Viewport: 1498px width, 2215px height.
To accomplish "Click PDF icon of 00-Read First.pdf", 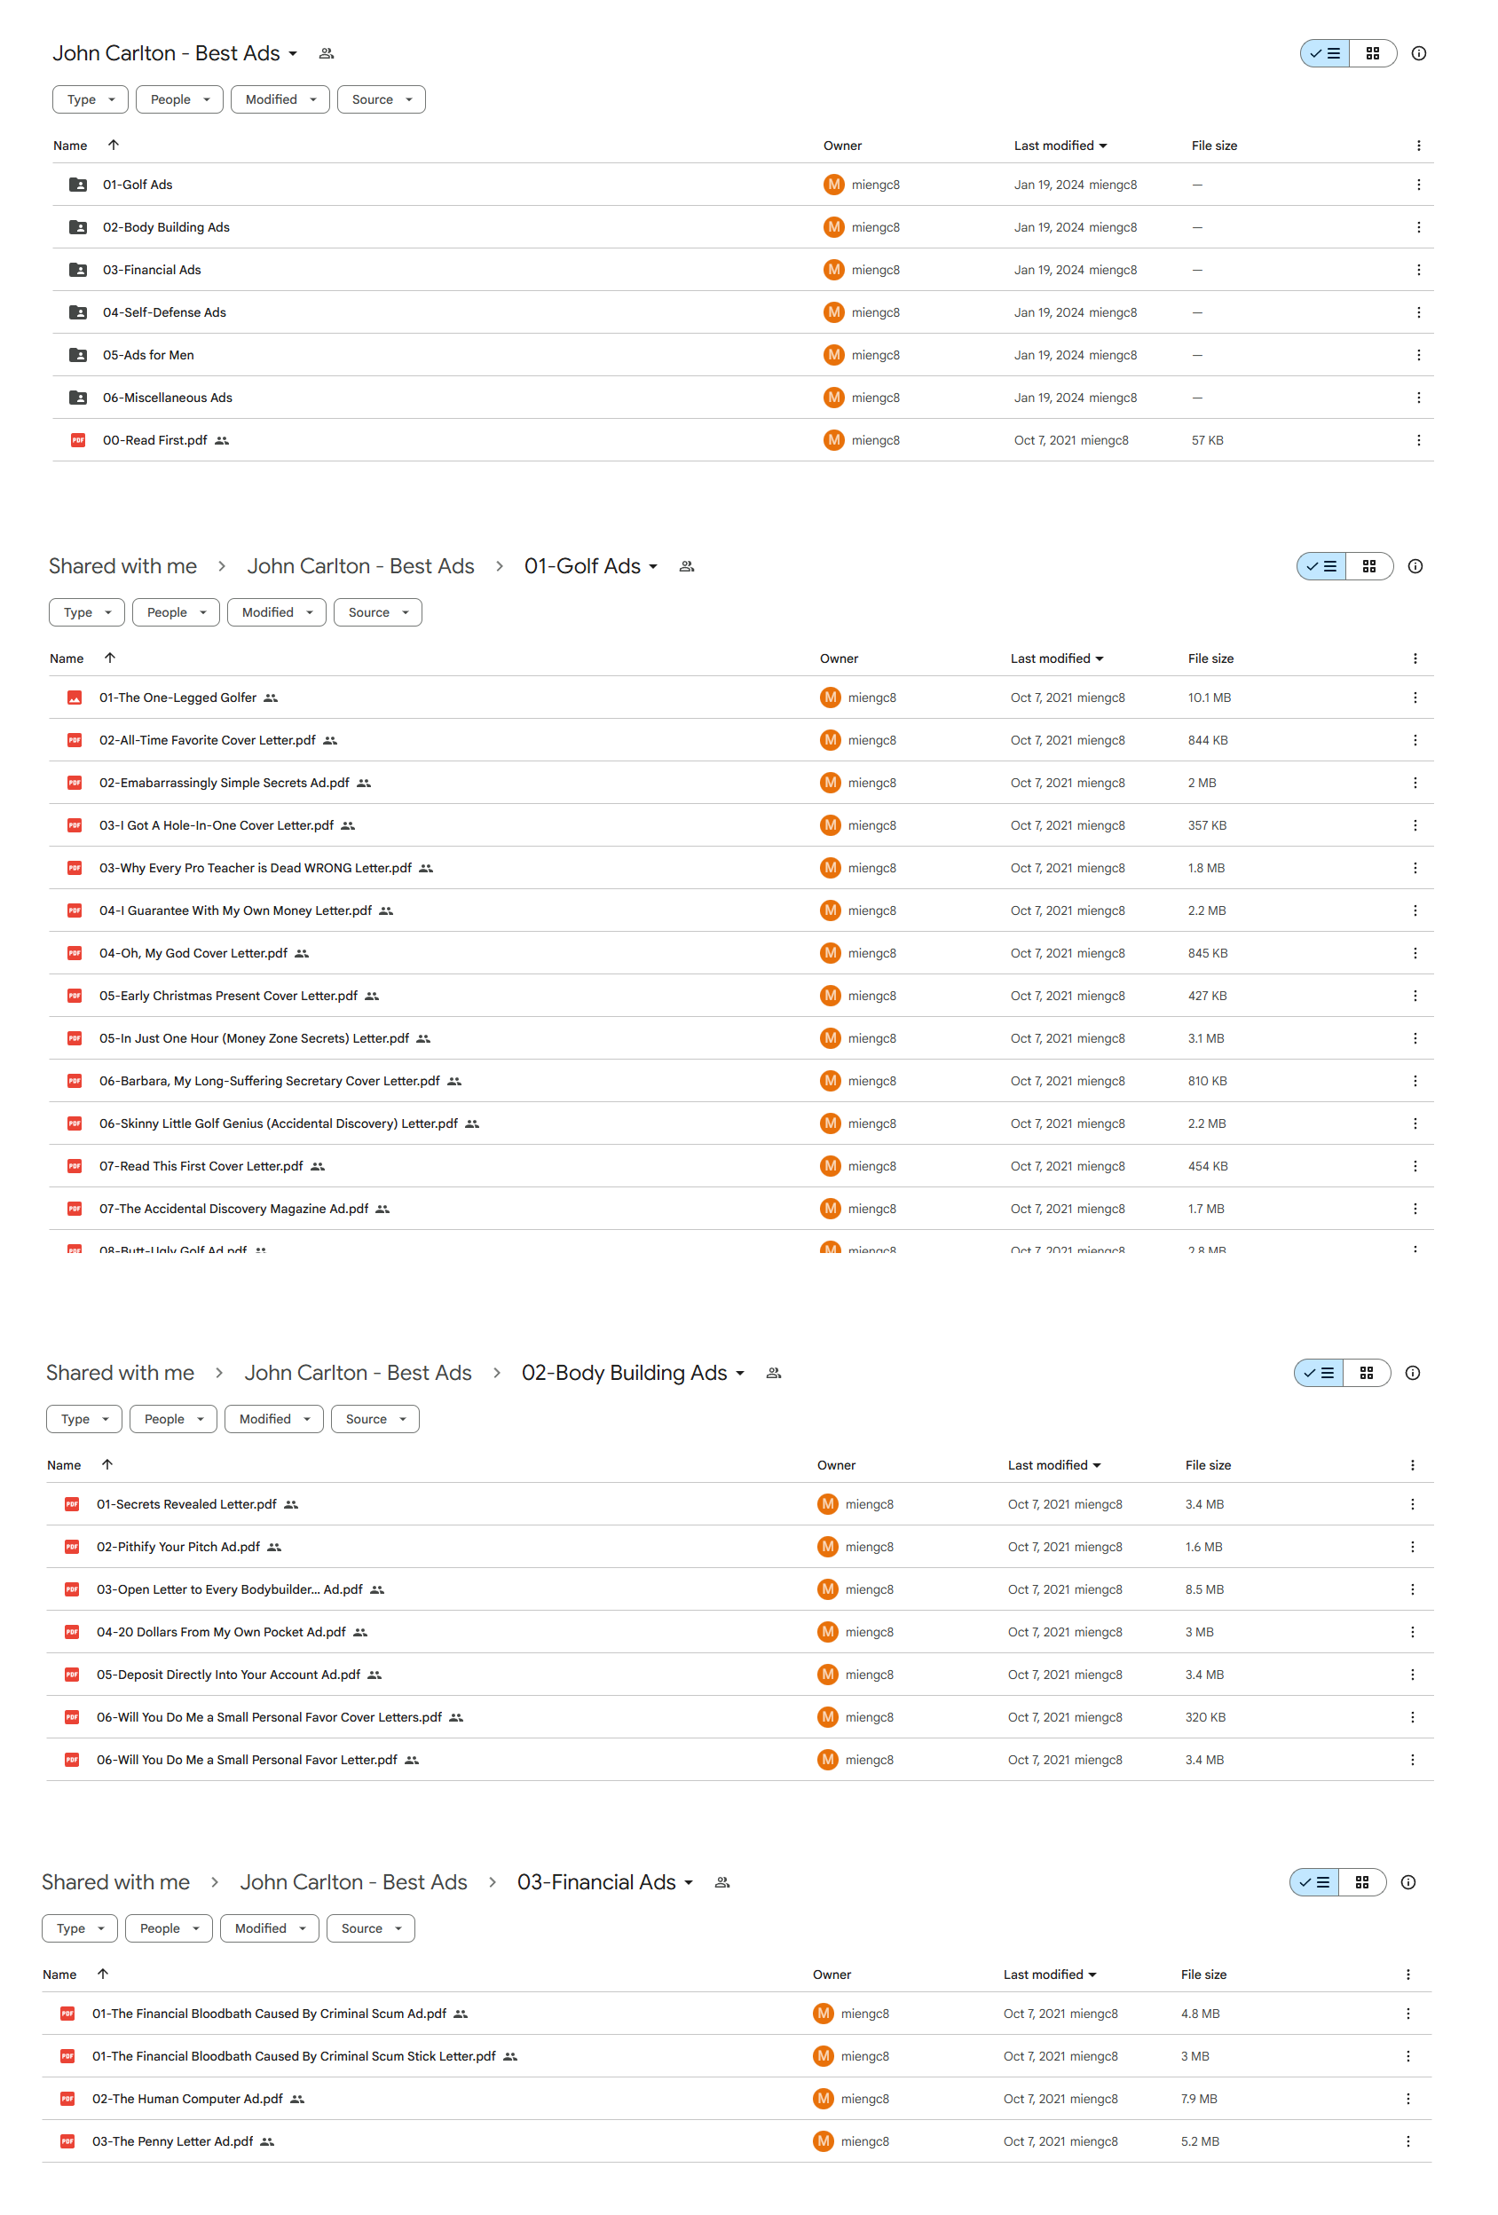I will tap(78, 440).
